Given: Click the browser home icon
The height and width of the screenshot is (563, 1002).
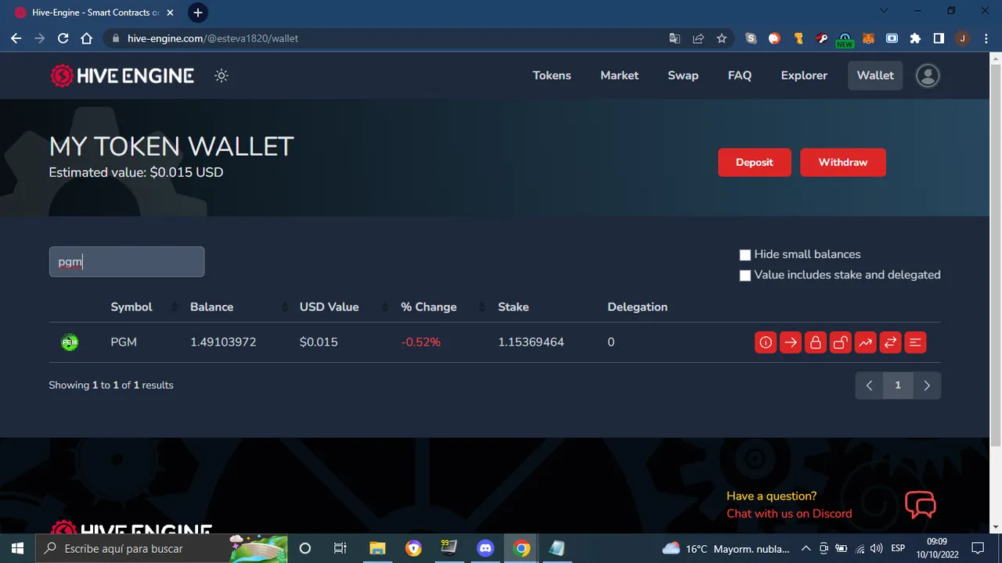Looking at the screenshot, I should (87, 38).
